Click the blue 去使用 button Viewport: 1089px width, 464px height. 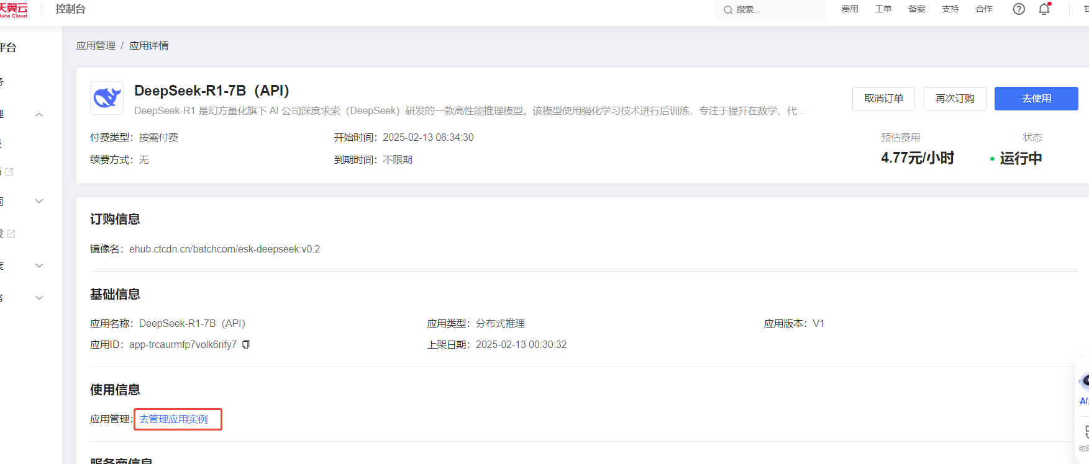[1036, 99]
